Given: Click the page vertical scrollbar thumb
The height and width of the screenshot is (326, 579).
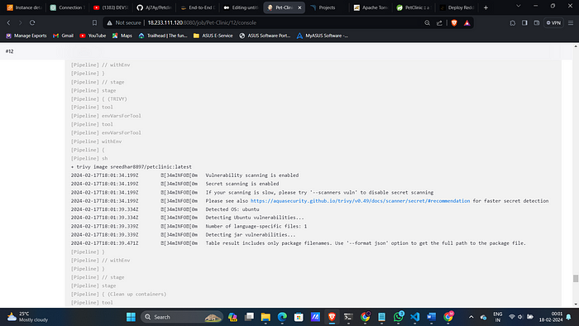Looking at the screenshot, I should pyautogui.click(x=576, y=278).
